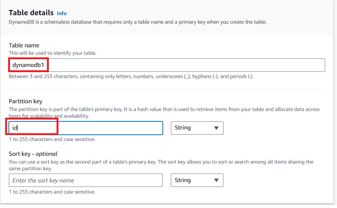
Task: Click the 'used to identify your table' hint
Action: pyautogui.click(x=53, y=53)
